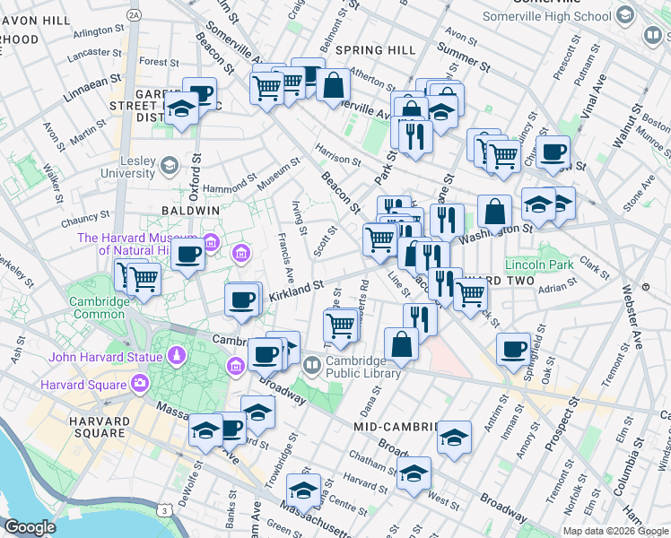Click the Somerville High School text label
Screen dimensions: 671x538
click(547, 16)
